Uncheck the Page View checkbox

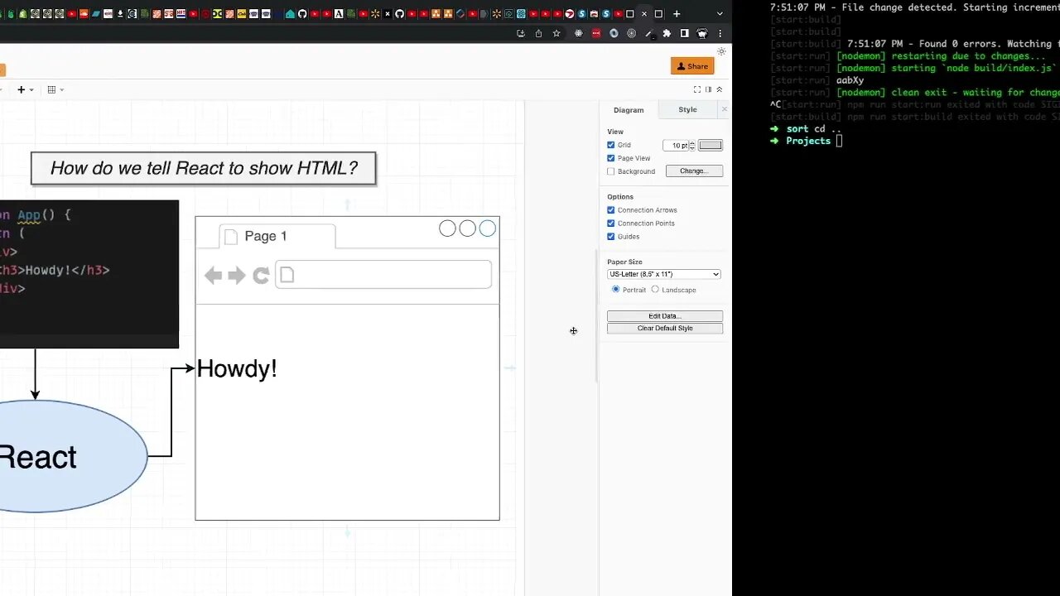coord(611,158)
